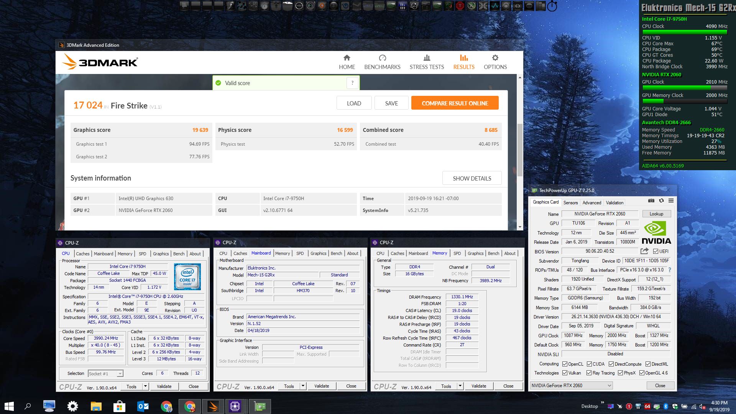Switch to the Sensors tab in GPU-Z
Image resolution: width=736 pixels, height=414 pixels.
point(570,203)
